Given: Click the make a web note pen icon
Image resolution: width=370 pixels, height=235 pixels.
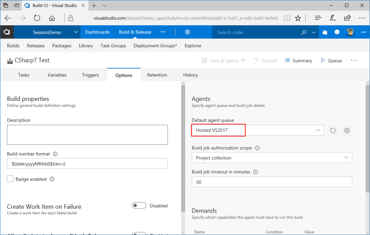Looking at the screenshot, I should coord(333,18).
